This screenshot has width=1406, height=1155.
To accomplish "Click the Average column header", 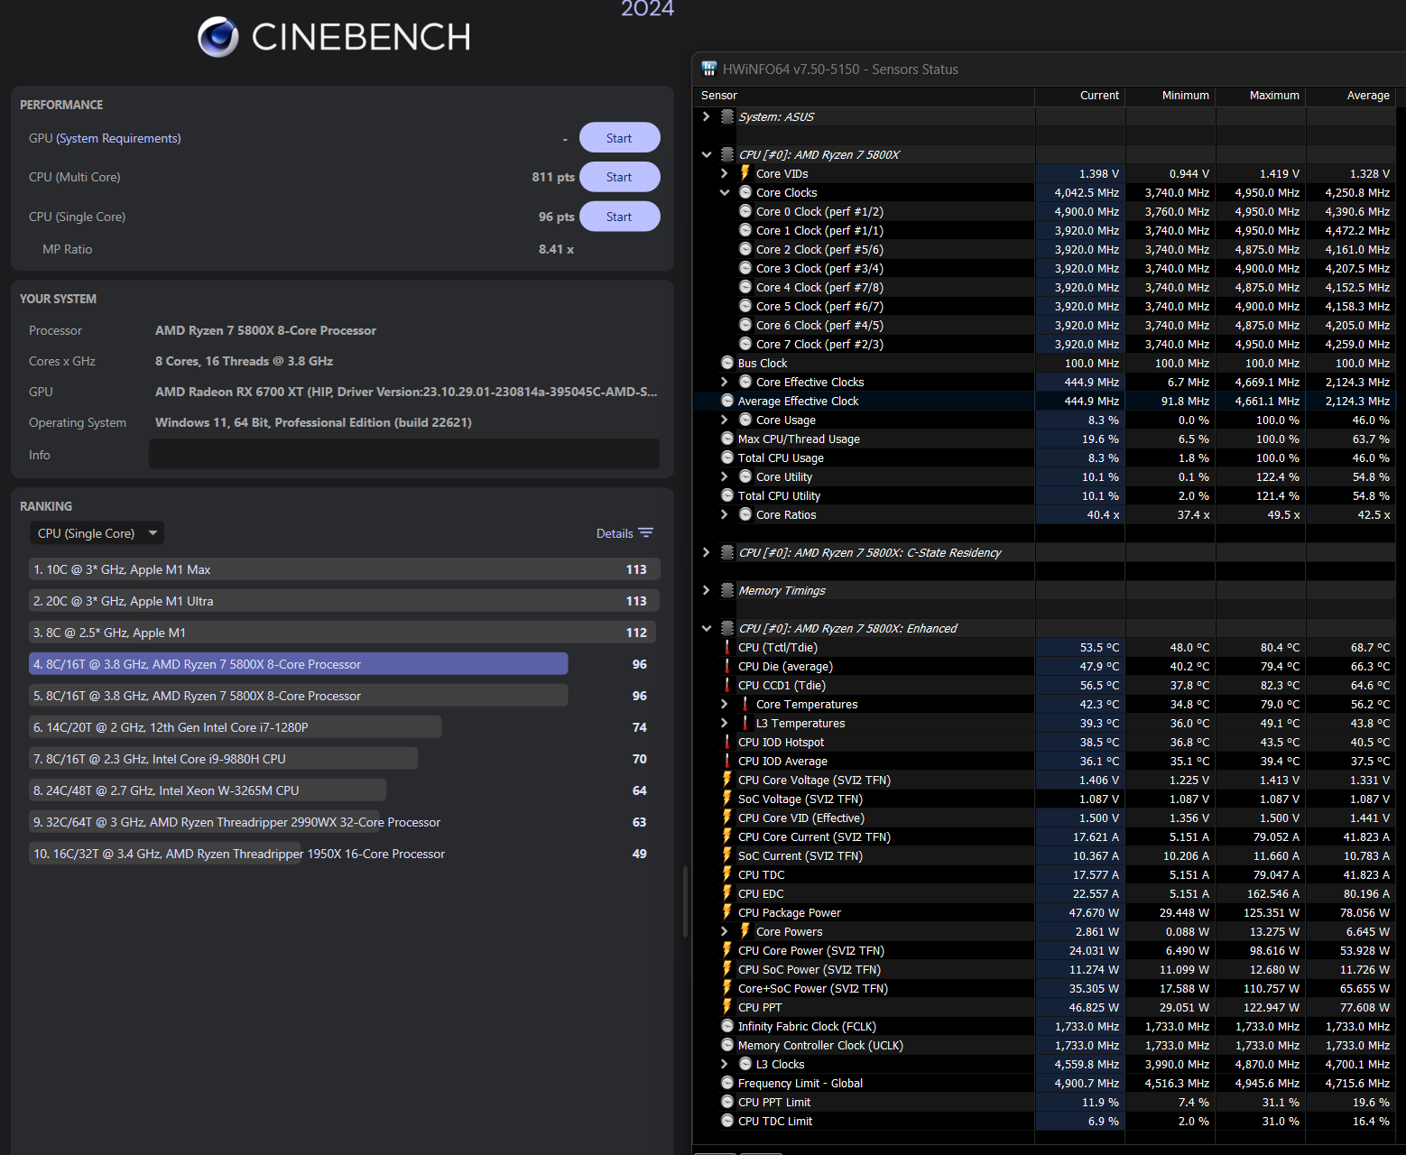I will (1351, 96).
